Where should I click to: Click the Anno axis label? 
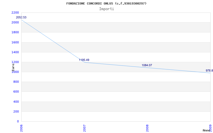pos(206,130)
